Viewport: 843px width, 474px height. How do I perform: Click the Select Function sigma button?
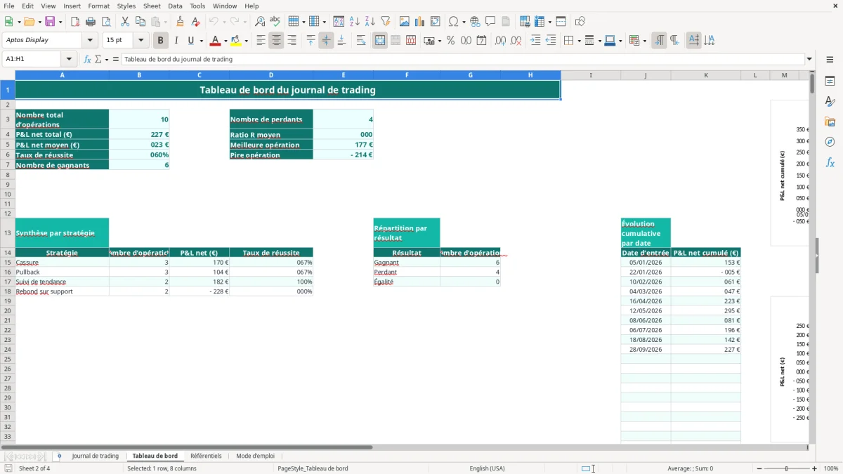(x=98, y=60)
